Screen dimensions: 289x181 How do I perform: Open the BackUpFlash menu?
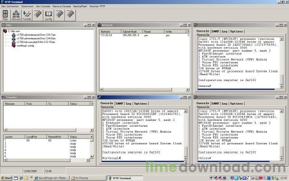80,6
